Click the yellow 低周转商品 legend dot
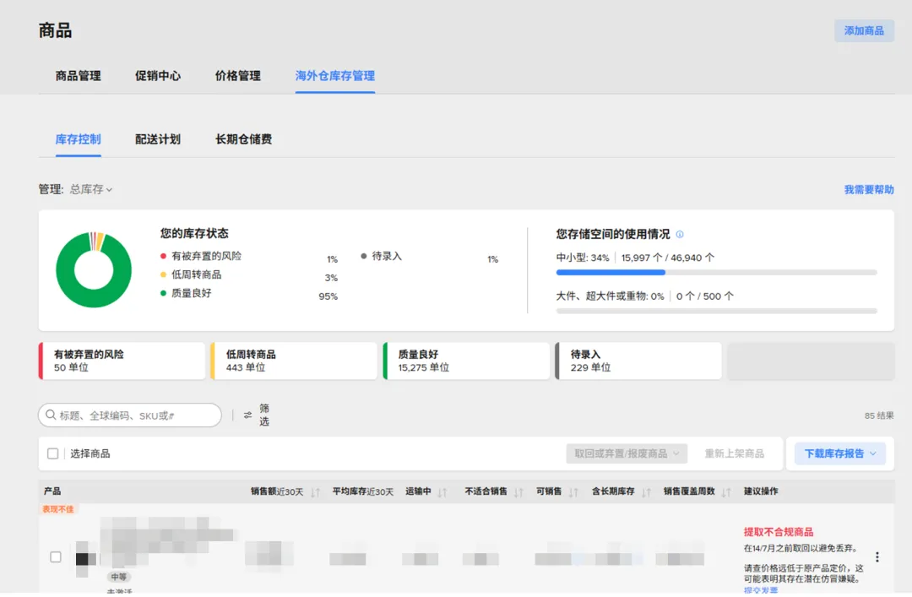 [164, 274]
